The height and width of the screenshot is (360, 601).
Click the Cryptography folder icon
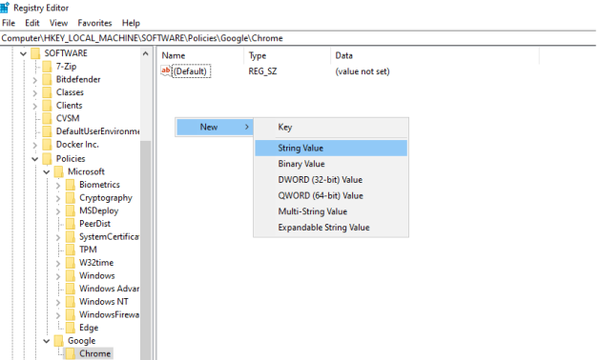click(x=71, y=198)
